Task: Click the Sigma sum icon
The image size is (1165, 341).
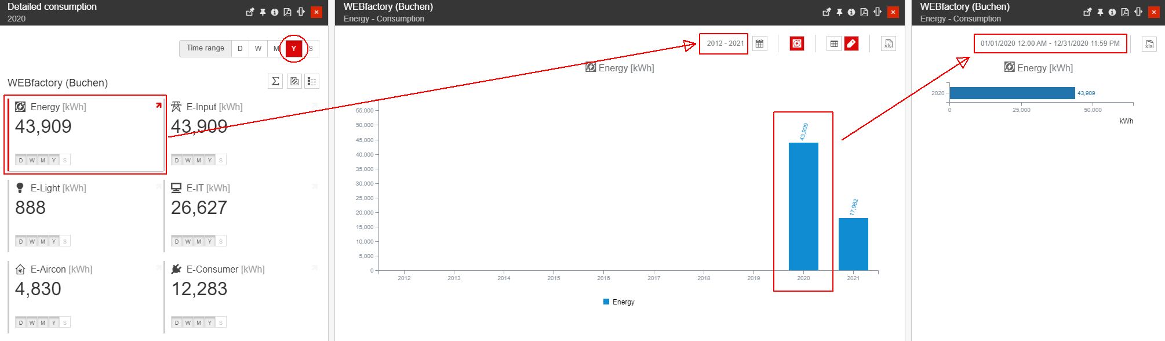Action: tap(275, 81)
